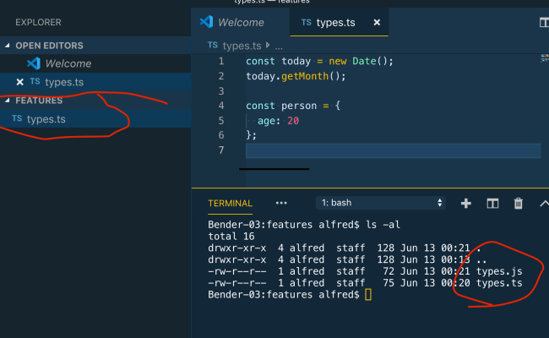
Task: Click TS icon of types.ts in Open Editors
Action: coord(35,82)
